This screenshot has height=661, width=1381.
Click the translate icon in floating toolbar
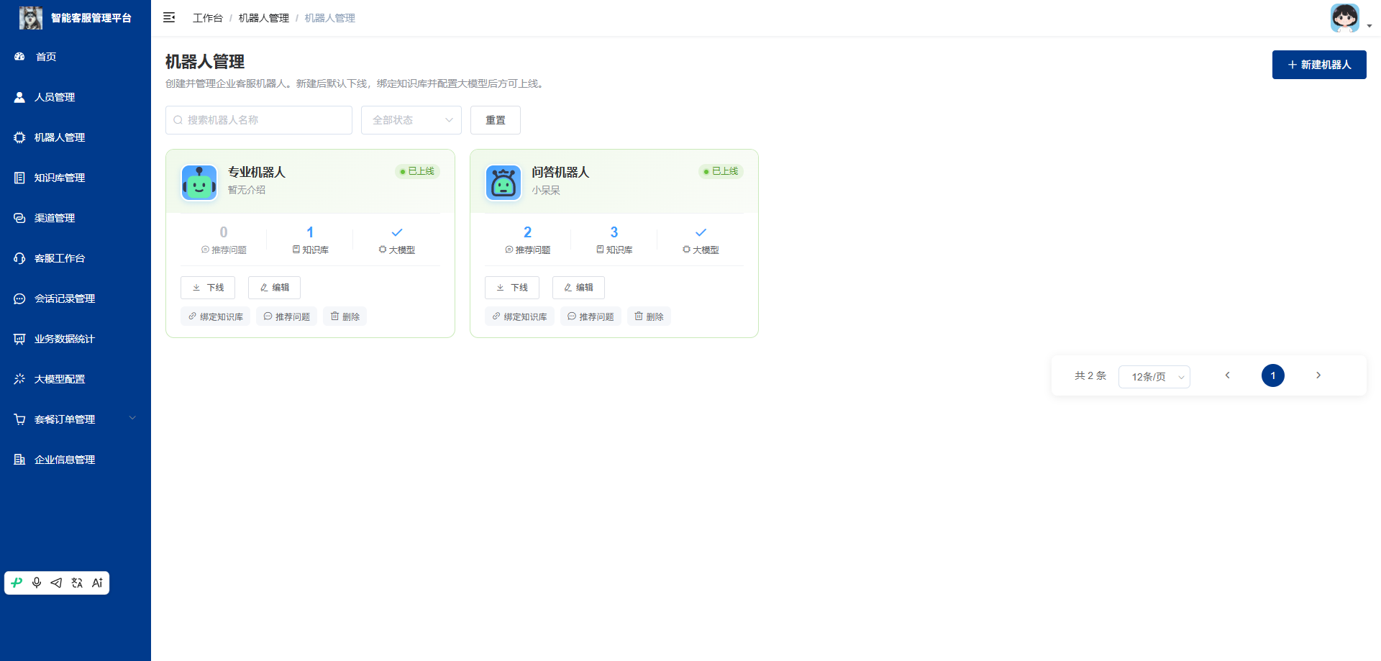coord(77,583)
